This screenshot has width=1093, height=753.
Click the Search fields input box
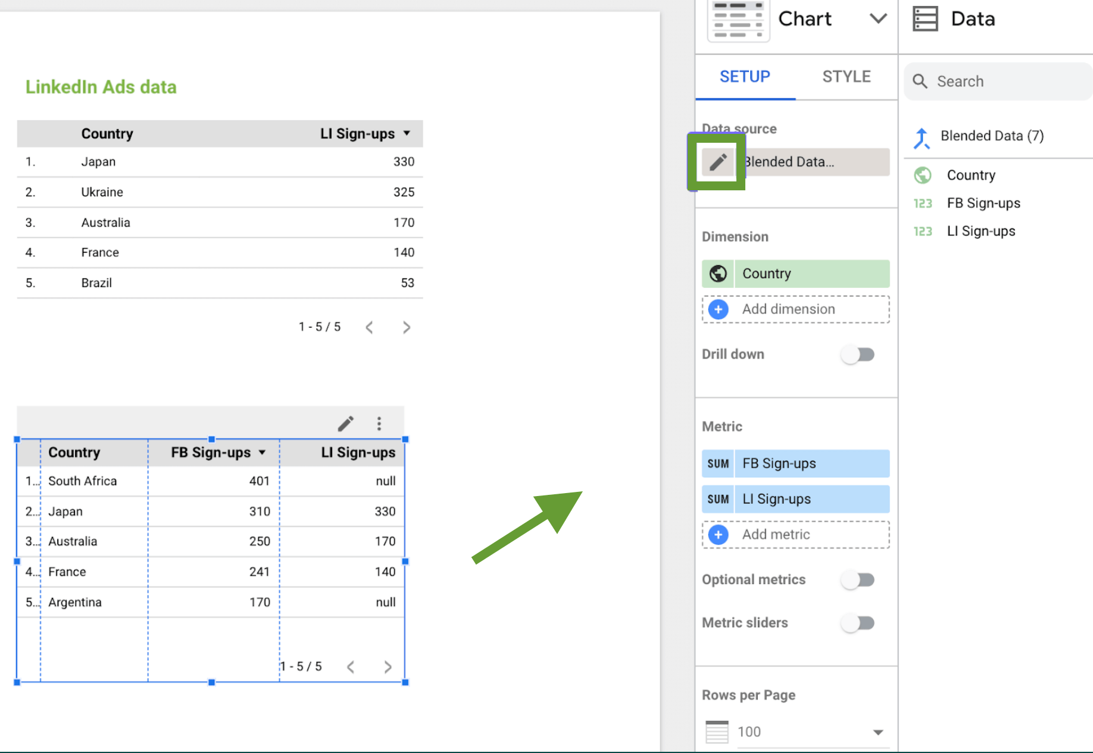[998, 81]
